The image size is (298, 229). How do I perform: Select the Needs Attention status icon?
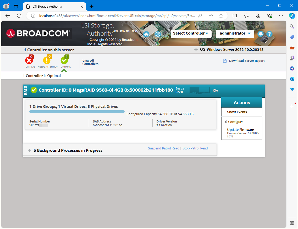pyautogui.click(x=47, y=60)
